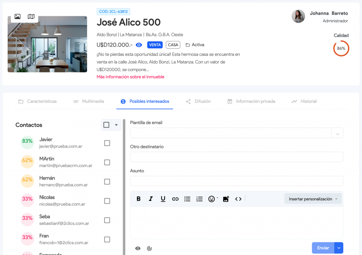Check Fran's contact checkbox

pyautogui.click(x=107, y=239)
